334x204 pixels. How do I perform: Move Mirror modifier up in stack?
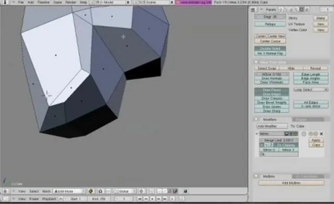(311, 134)
